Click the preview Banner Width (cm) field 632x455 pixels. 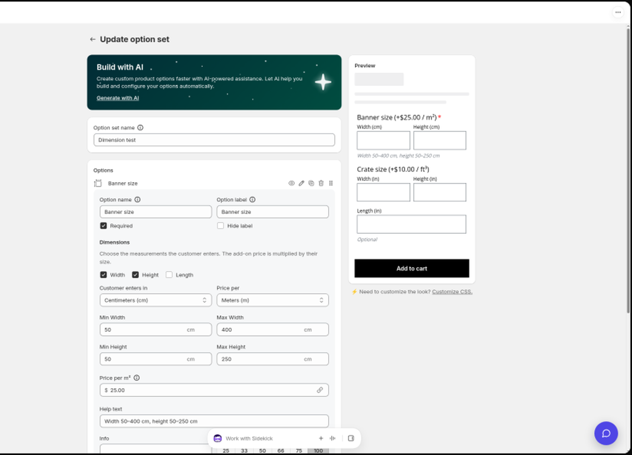pyautogui.click(x=383, y=141)
